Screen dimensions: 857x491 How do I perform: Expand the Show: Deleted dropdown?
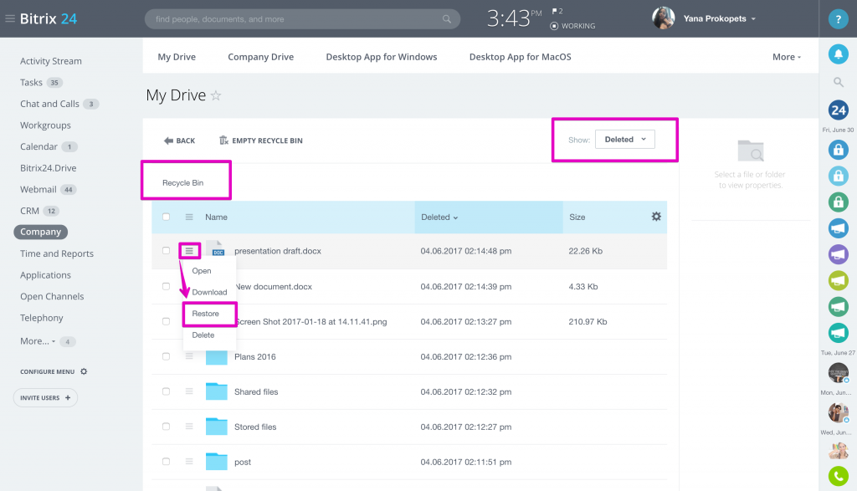[624, 140]
